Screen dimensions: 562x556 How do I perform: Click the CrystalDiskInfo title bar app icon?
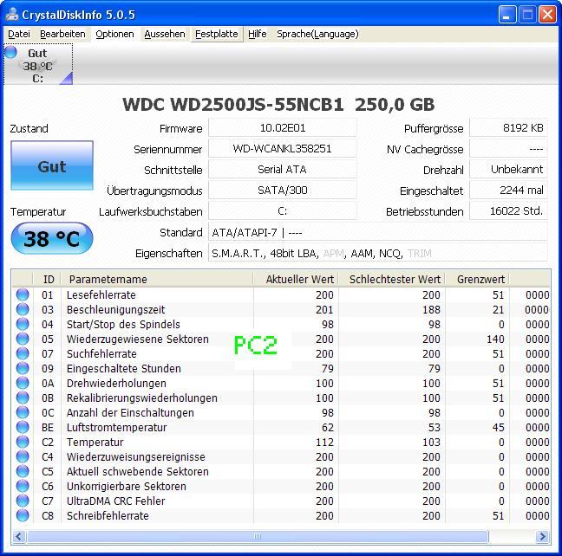pos(12,14)
